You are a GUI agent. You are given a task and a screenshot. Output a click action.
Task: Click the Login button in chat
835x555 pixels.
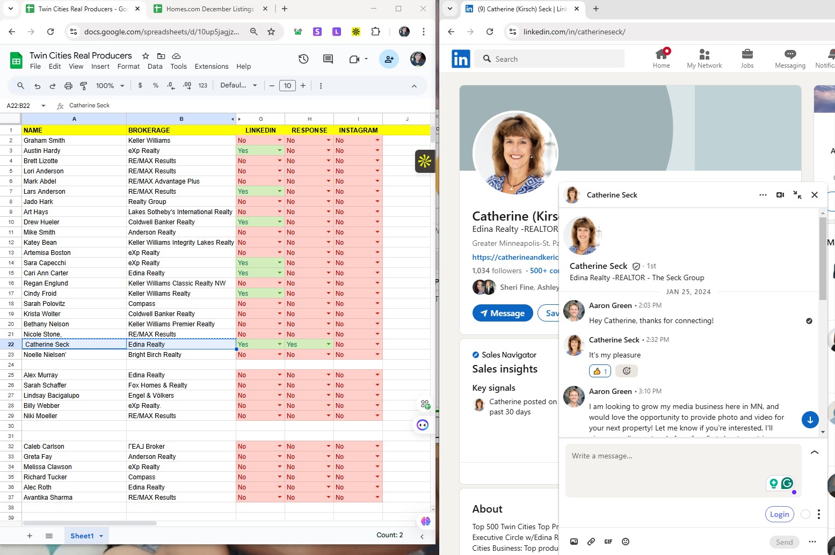pos(779,514)
